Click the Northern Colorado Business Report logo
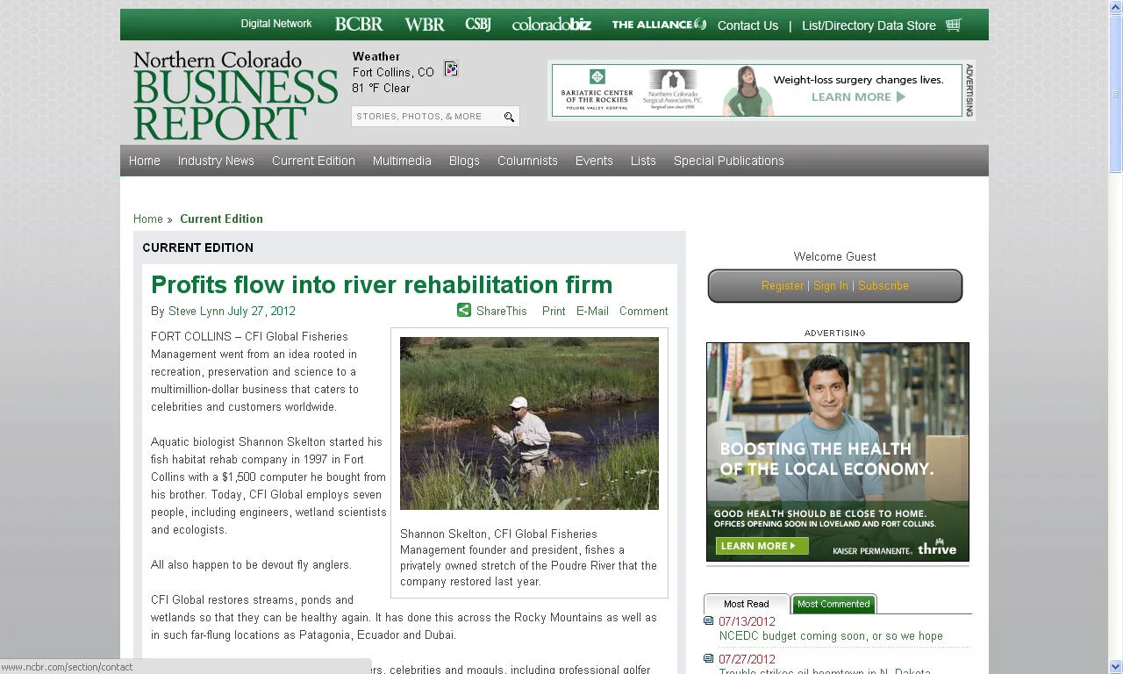 pyautogui.click(x=235, y=96)
